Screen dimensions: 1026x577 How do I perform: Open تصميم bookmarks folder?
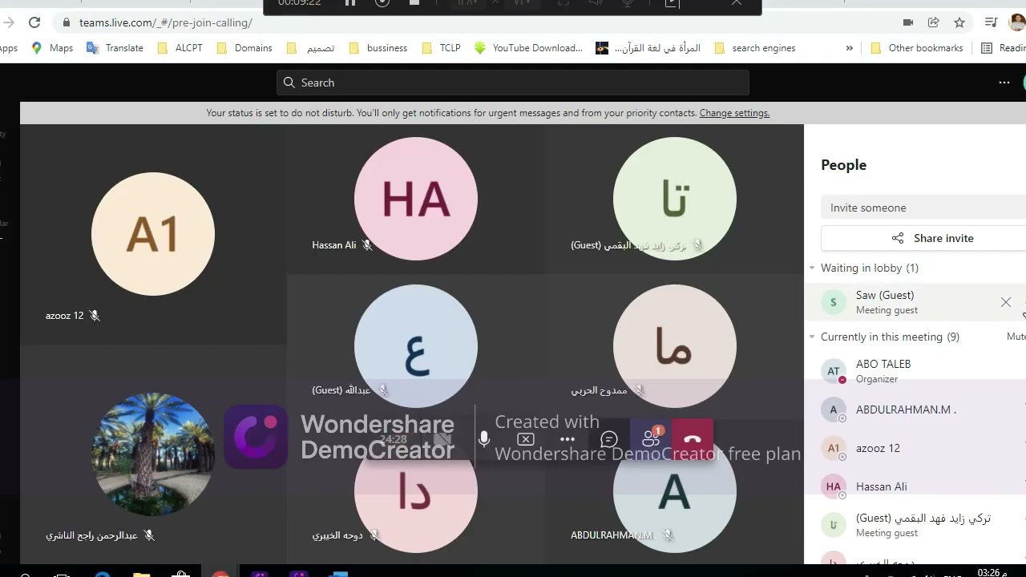click(x=310, y=48)
